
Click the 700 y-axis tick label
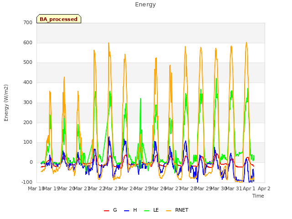(28, 22)
